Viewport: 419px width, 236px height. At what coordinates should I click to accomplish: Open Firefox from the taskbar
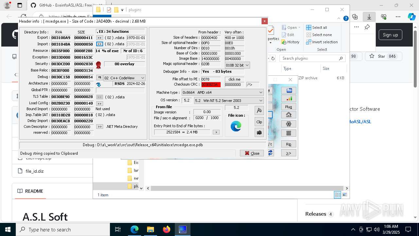coord(167,229)
